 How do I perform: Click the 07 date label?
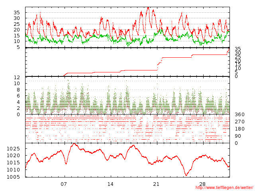(64, 184)
